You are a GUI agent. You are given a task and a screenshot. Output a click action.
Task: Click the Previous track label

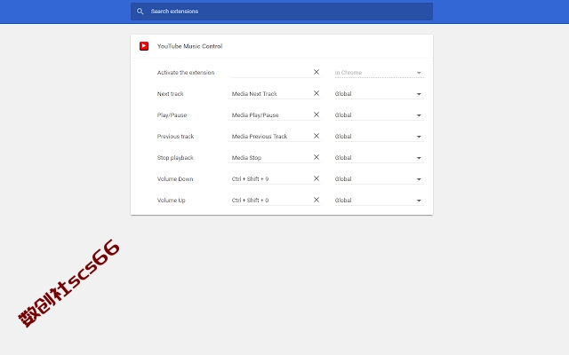tap(176, 137)
